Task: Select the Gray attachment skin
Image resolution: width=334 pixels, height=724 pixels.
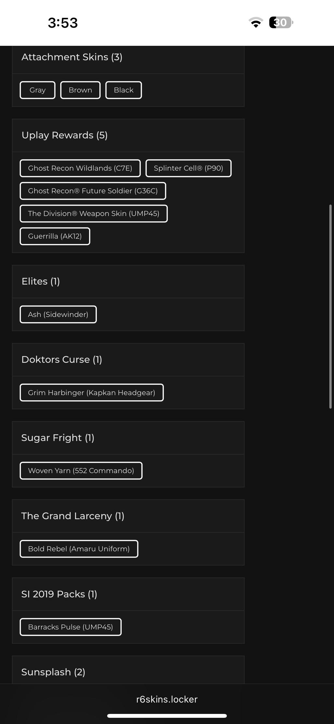Action: [x=37, y=90]
